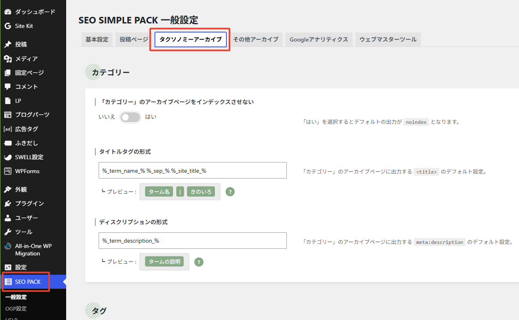The height and width of the screenshot is (320, 519).
Task: Click the <title> code snippet
Action: 427,172
